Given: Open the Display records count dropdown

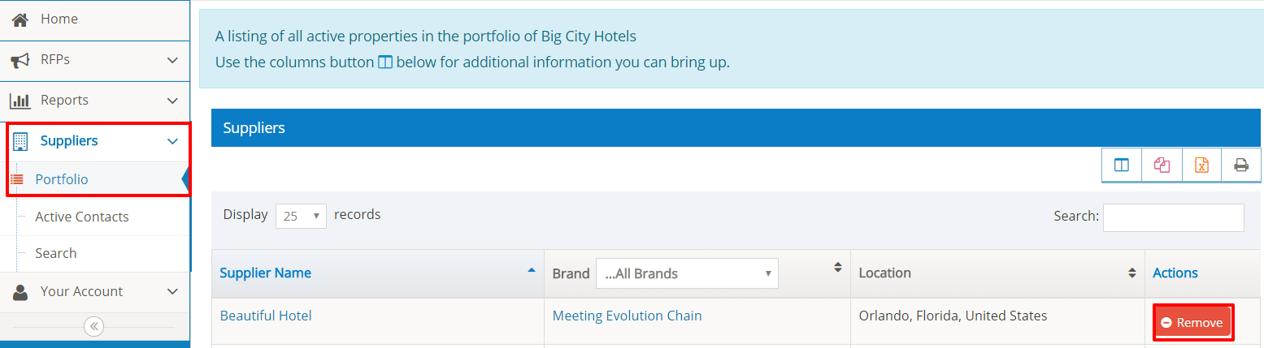Looking at the screenshot, I should (301, 217).
